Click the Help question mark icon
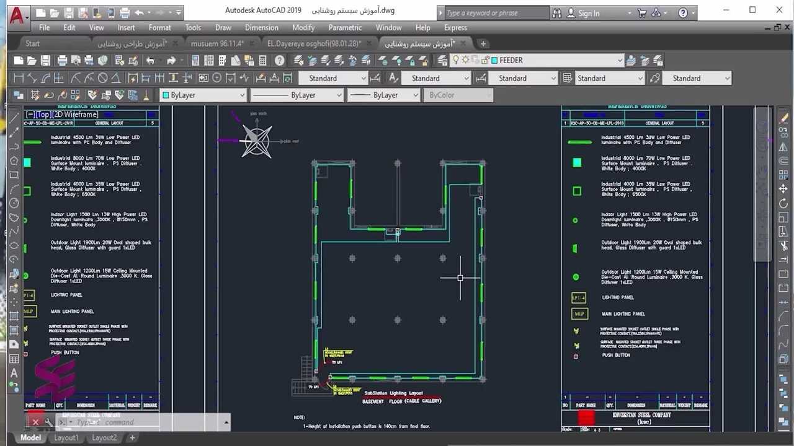Viewport: 794px width, 446px height. tap(280, 61)
